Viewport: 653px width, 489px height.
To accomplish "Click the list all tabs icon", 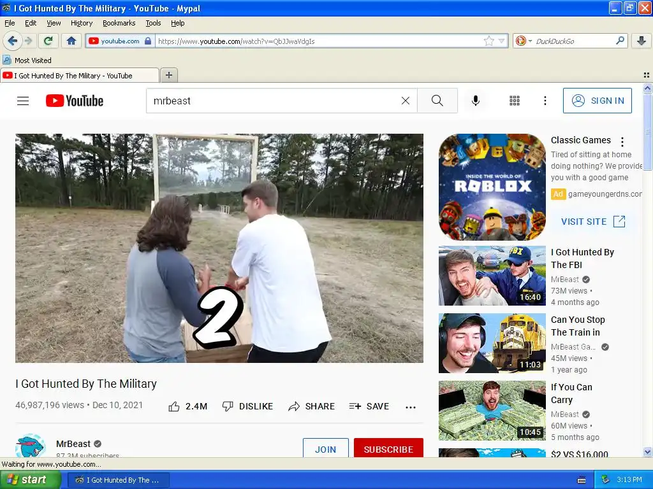I will [647, 75].
